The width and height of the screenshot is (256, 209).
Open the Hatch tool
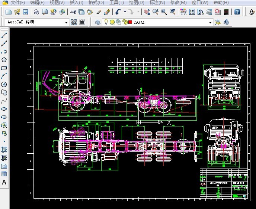pyautogui.click(x=4, y=150)
